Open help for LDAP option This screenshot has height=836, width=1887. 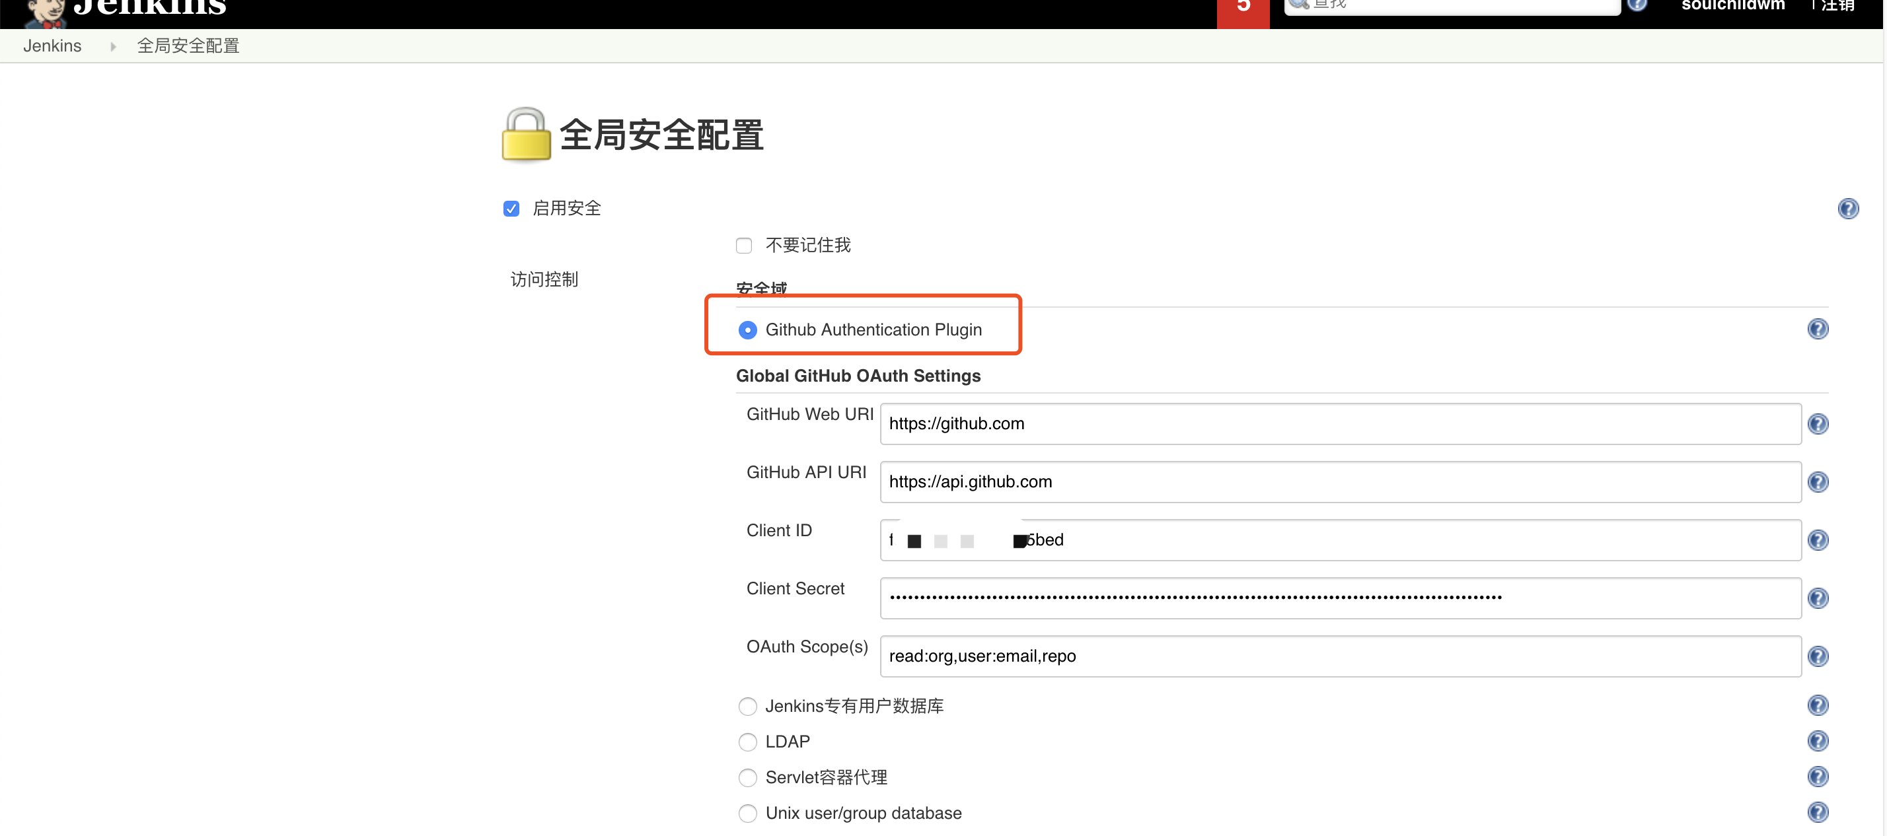[1818, 742]
